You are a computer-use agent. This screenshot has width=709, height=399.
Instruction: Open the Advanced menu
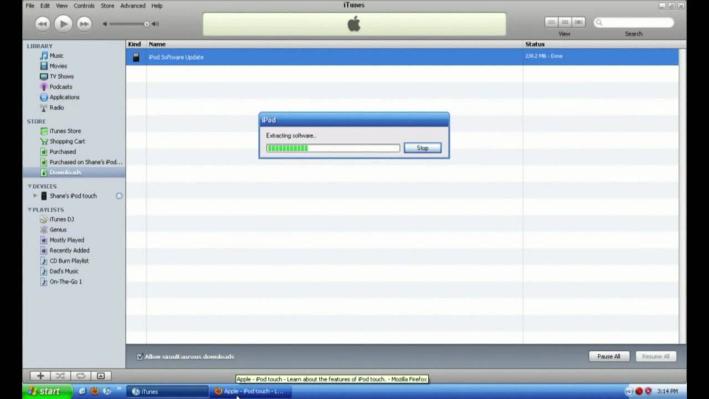pos(133,6)
